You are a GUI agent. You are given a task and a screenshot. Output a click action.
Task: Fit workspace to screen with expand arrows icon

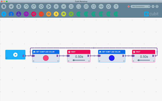pyautogui.click(x=71, y=7)
